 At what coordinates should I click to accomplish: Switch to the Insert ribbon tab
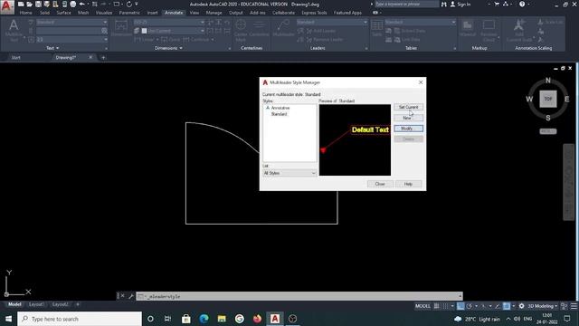[152, 13]
